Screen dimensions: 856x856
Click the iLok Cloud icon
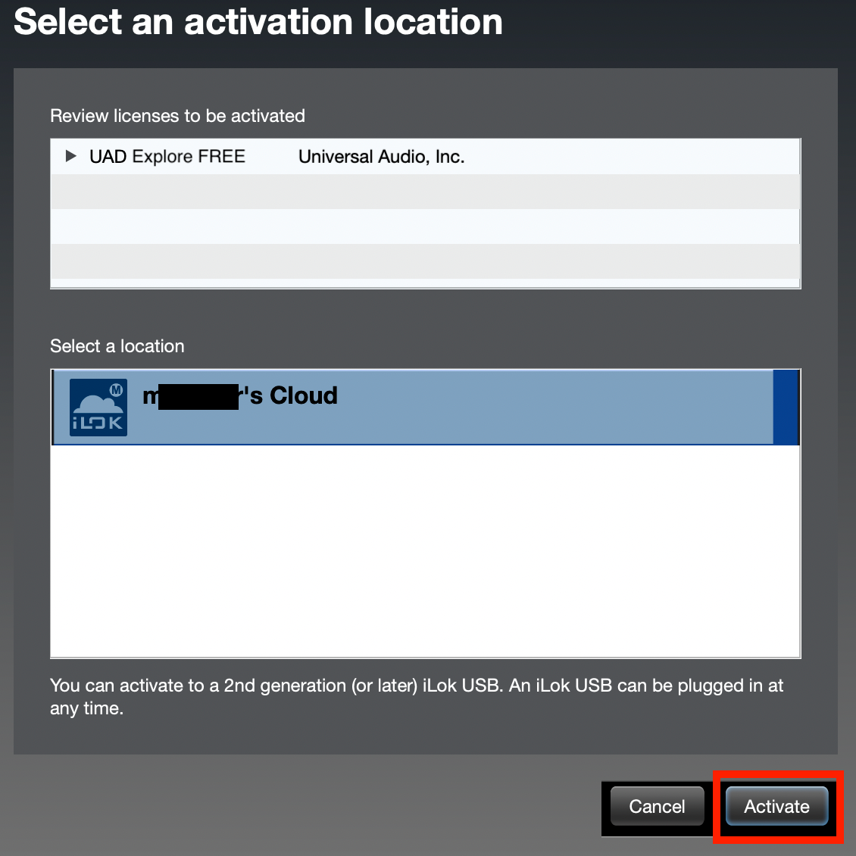pyautogui.click(x=98, y=407)
